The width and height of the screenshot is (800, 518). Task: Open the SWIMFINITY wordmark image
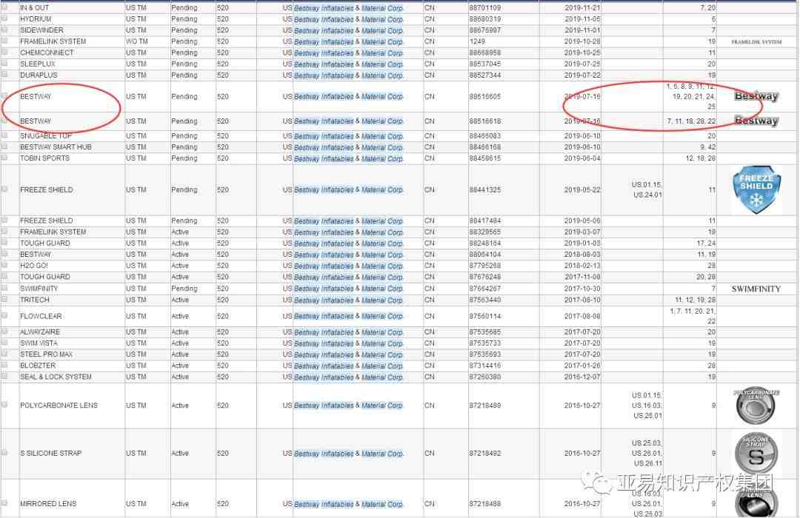[x=756, y=289]
